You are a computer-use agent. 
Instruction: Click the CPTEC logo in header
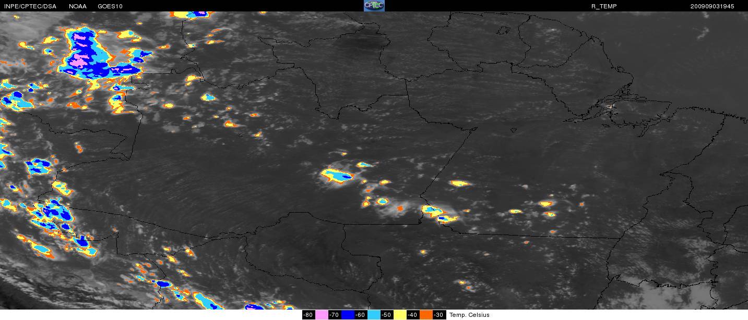click(x=374, y=6)
